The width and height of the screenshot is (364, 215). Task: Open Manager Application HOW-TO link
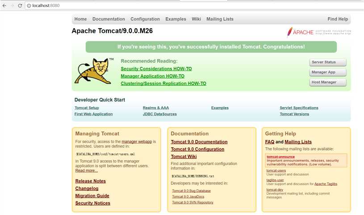(x=152, y=76)
